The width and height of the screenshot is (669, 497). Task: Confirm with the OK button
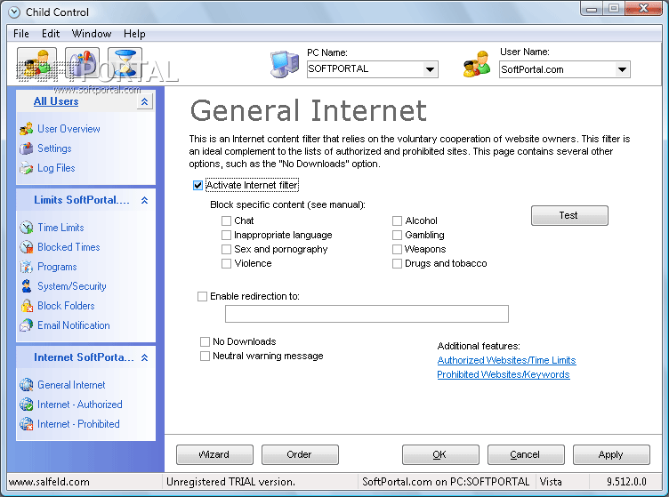point(440,454)
